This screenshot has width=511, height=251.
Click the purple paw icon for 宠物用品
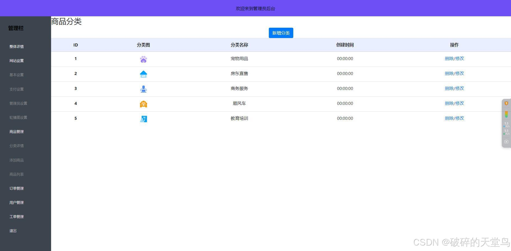coord(143,59)
